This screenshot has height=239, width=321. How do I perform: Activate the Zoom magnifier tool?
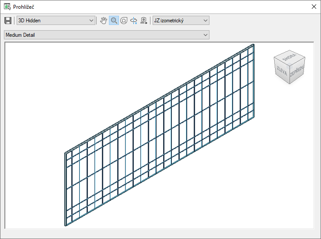114,21
